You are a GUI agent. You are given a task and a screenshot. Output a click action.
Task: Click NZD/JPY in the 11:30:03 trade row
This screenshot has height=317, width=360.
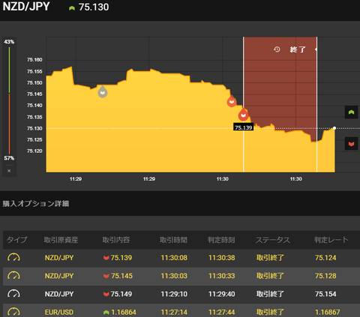pos(59,276)
